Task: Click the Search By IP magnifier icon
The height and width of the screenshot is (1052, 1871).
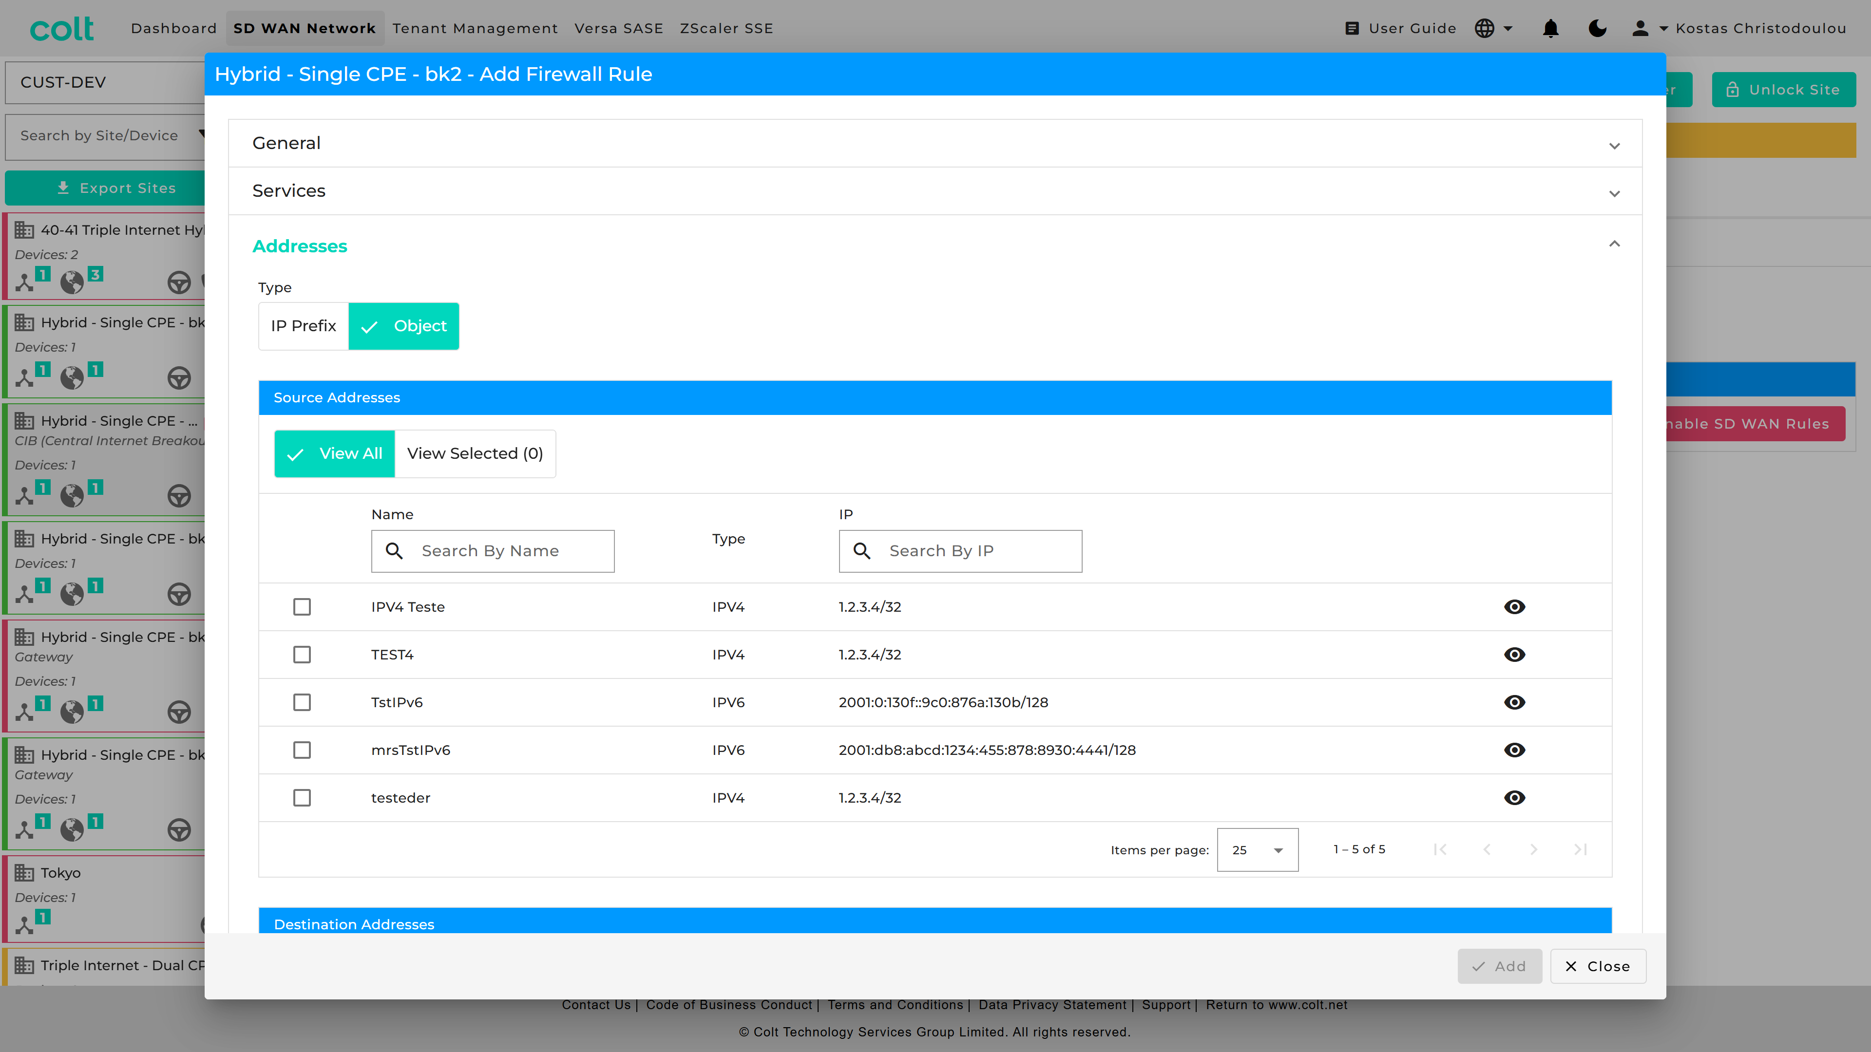Action: (x=862, y=551)
